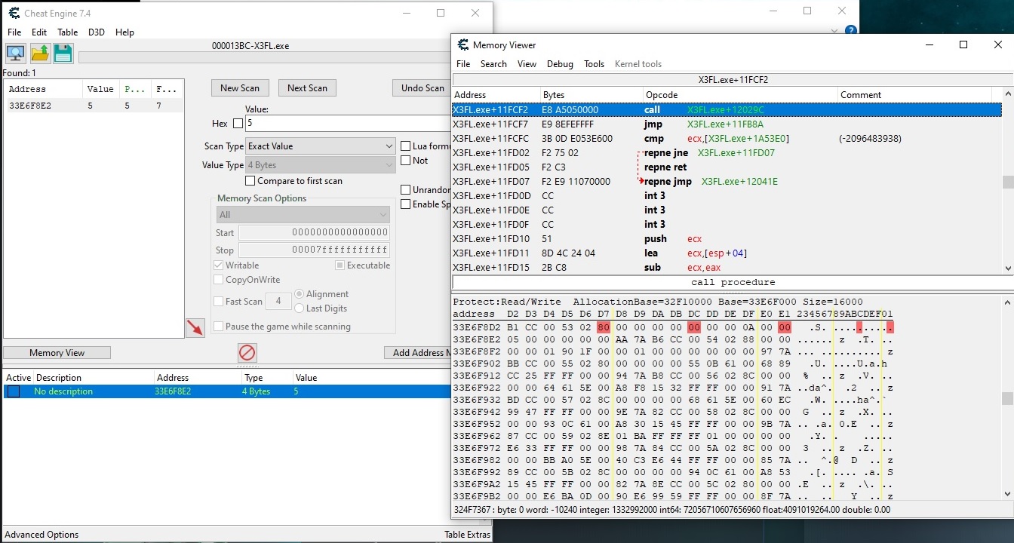Viewport: 1014px width, 543px height.
Task: Click the blue help icon at top right
Action: pos(850,31)
